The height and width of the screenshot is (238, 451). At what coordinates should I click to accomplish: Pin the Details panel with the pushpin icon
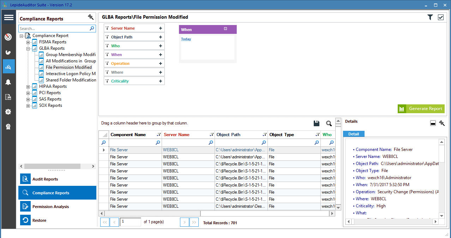441,123
